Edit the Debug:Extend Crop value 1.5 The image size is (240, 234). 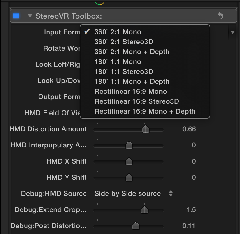(x=191, y=210)
